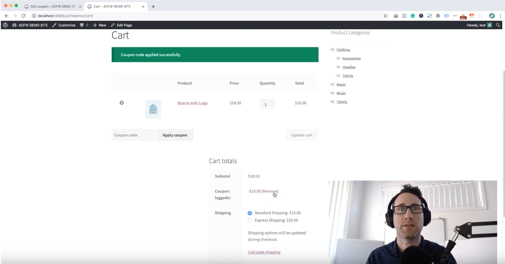Select Standard Shipping radio option
Screen dimensions: 505x264
pyautogui.click(x=250, y=213)
